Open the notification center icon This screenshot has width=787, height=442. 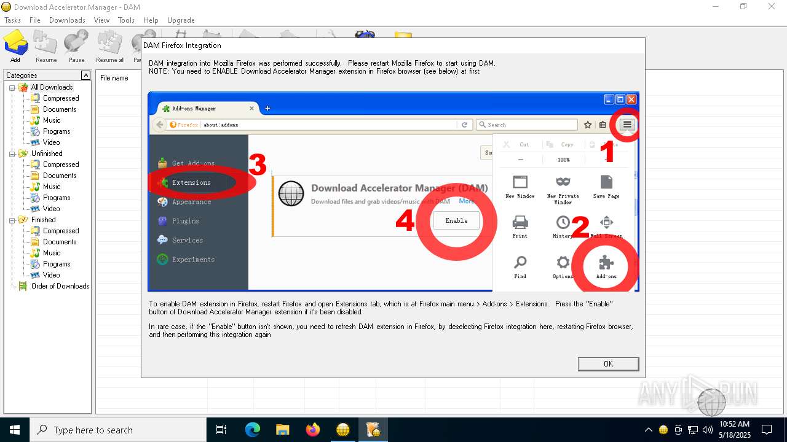(767, 430)
